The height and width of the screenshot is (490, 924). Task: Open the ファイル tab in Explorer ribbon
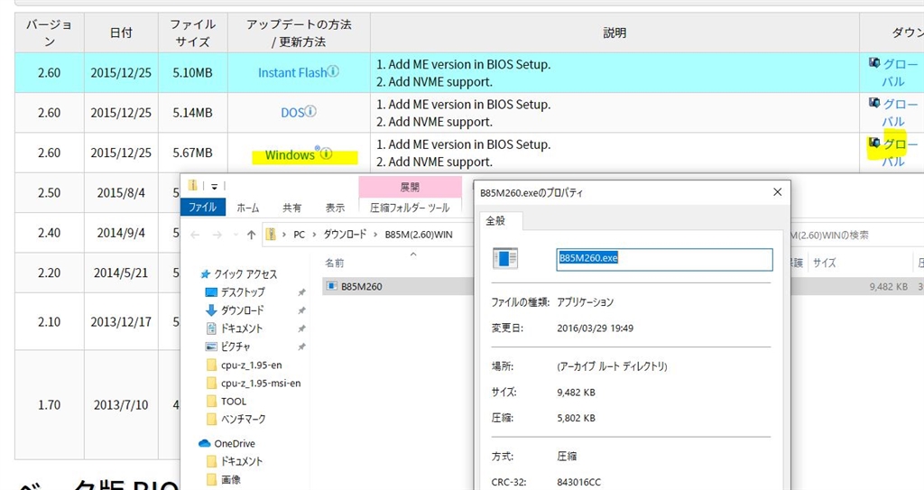pyautogui.click(x=203, y=207)
